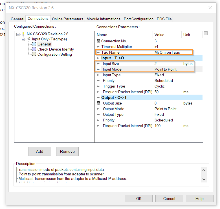220x209 pixels.
Task: Select the Connections tab
Action: click(38, 19)
